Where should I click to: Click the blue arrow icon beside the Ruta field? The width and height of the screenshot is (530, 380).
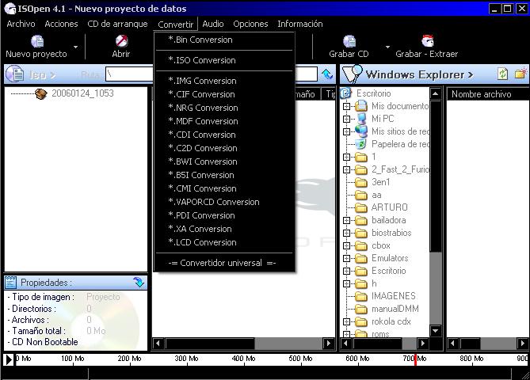pyautogui.click(x=327, y=74)
